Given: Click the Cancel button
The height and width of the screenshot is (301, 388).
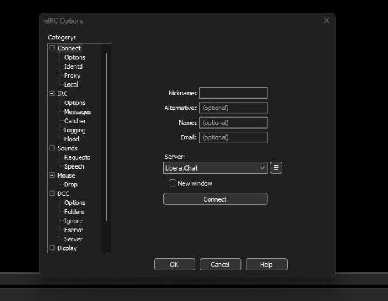Looking at the screenshot, I should pos(220,264).
